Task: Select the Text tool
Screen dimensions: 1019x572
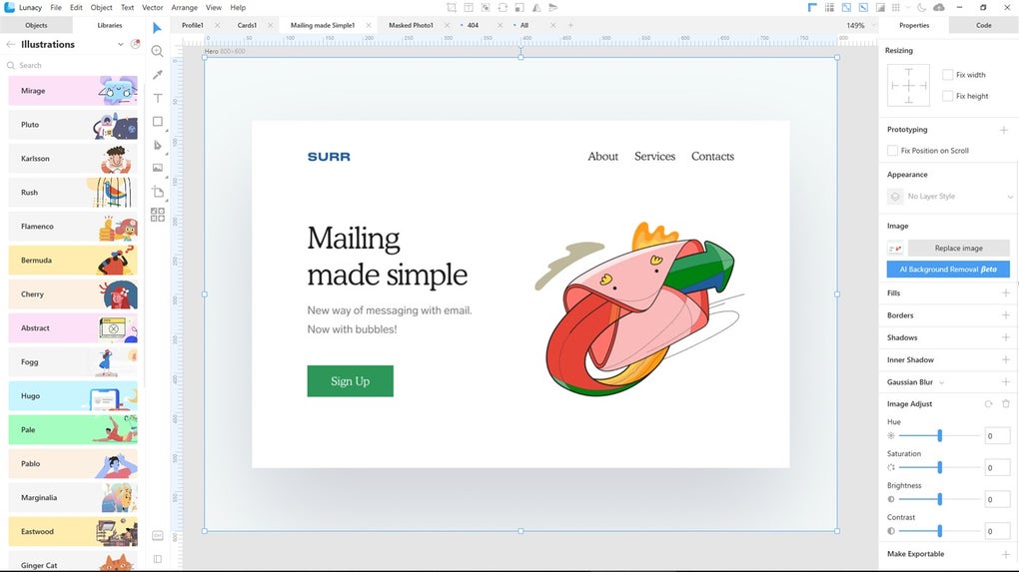Action: point(157,98)
